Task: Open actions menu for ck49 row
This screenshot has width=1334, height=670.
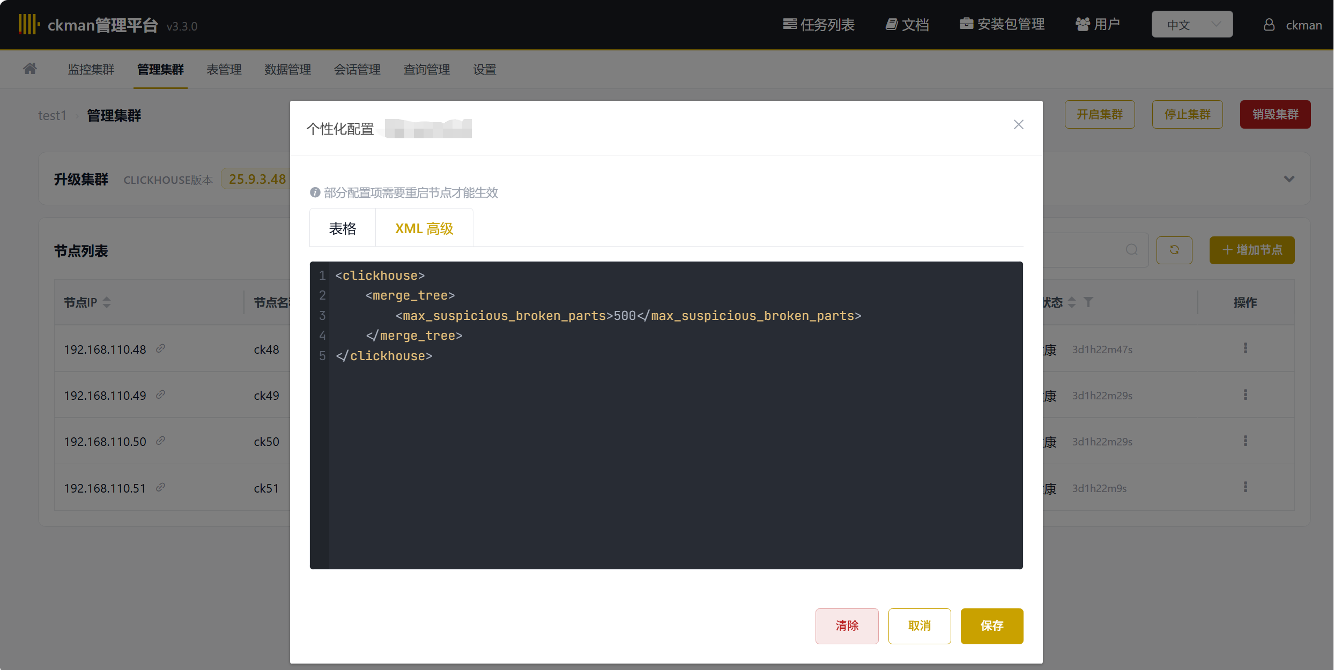Action: (x=1246, y=394)
